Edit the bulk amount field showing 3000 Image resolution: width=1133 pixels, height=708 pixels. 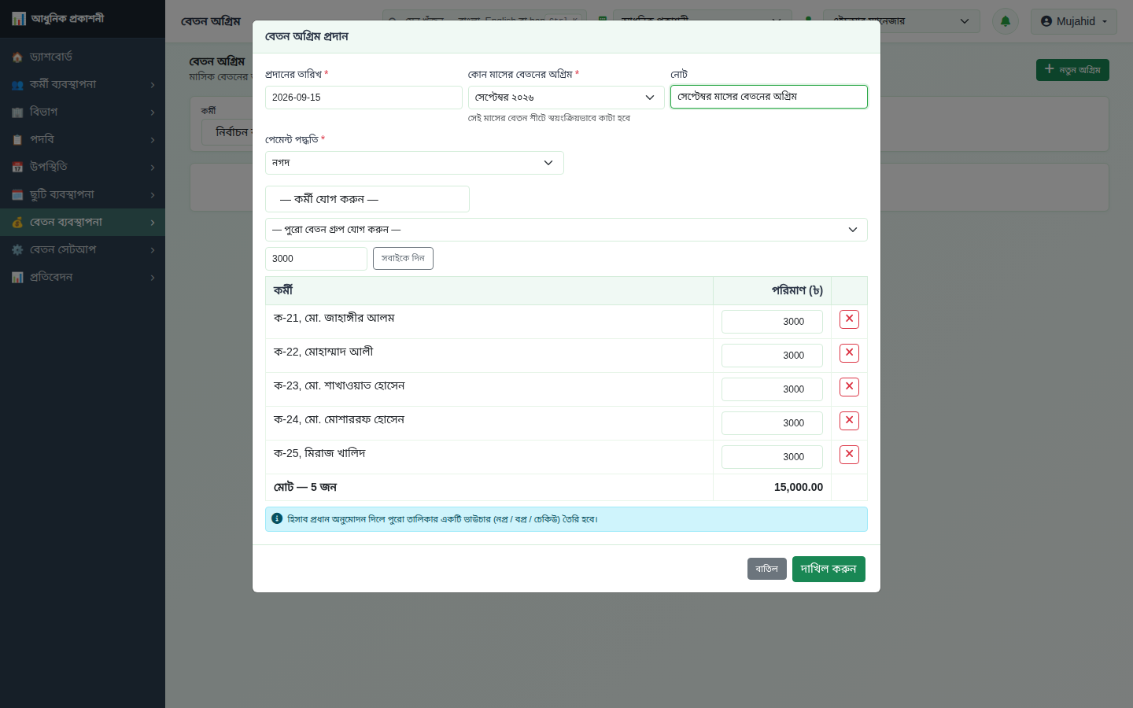316,259
